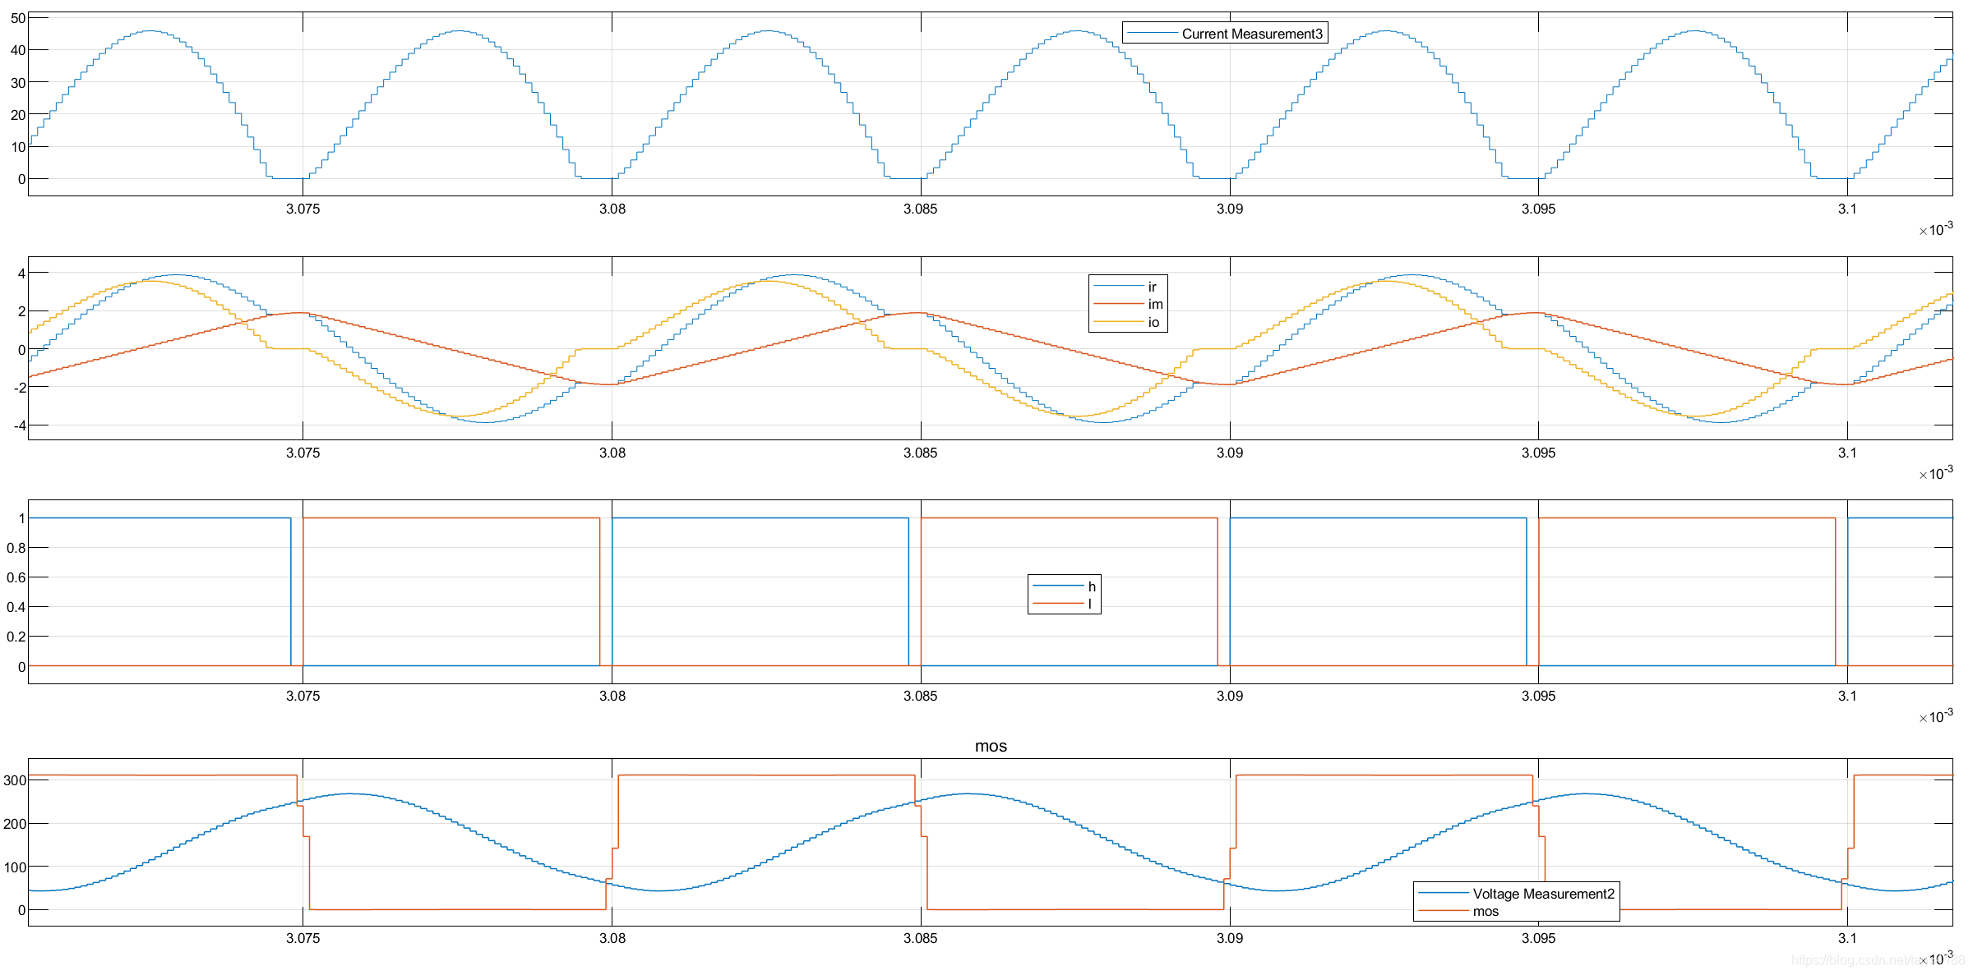
Task: Click the blue ir line sample in legend
Action: pos(1118,287)
